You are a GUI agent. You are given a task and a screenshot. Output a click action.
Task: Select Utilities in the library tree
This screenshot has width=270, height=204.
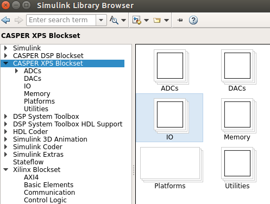coord(36,109)
